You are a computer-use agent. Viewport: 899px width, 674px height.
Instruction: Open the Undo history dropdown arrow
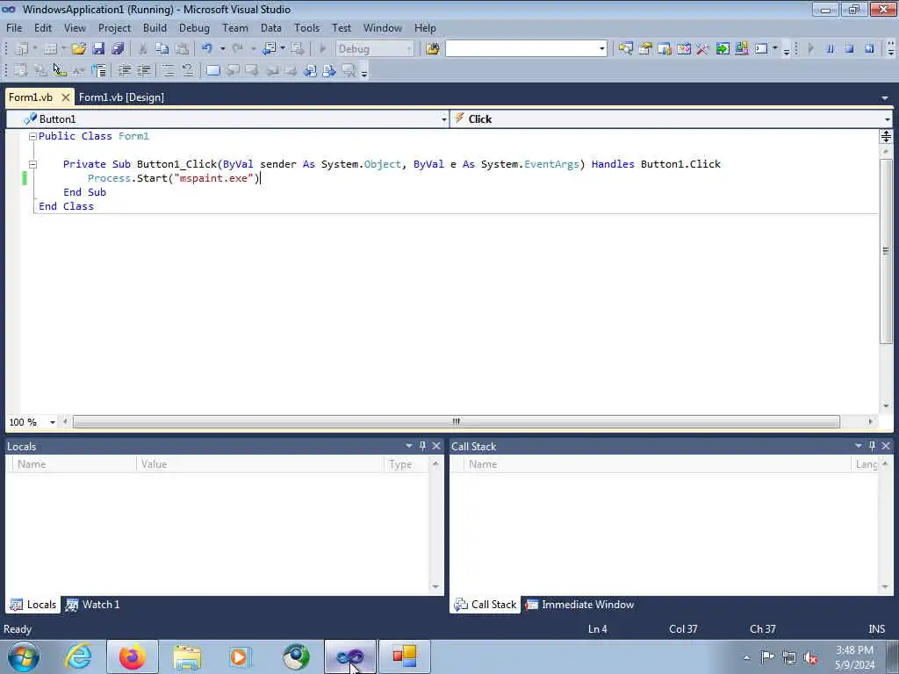tap(222, 49)
